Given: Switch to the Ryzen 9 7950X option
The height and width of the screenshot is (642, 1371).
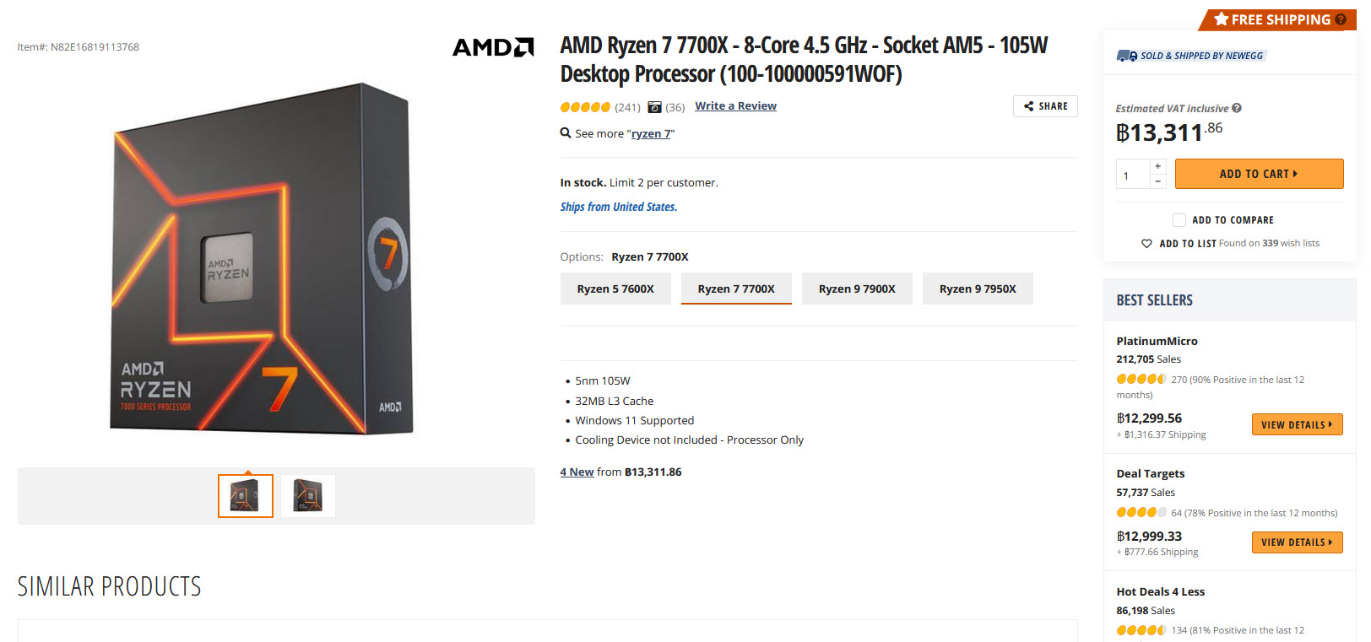Looking at the screenshot, I should pyautogui.click(x=978, y=288).
